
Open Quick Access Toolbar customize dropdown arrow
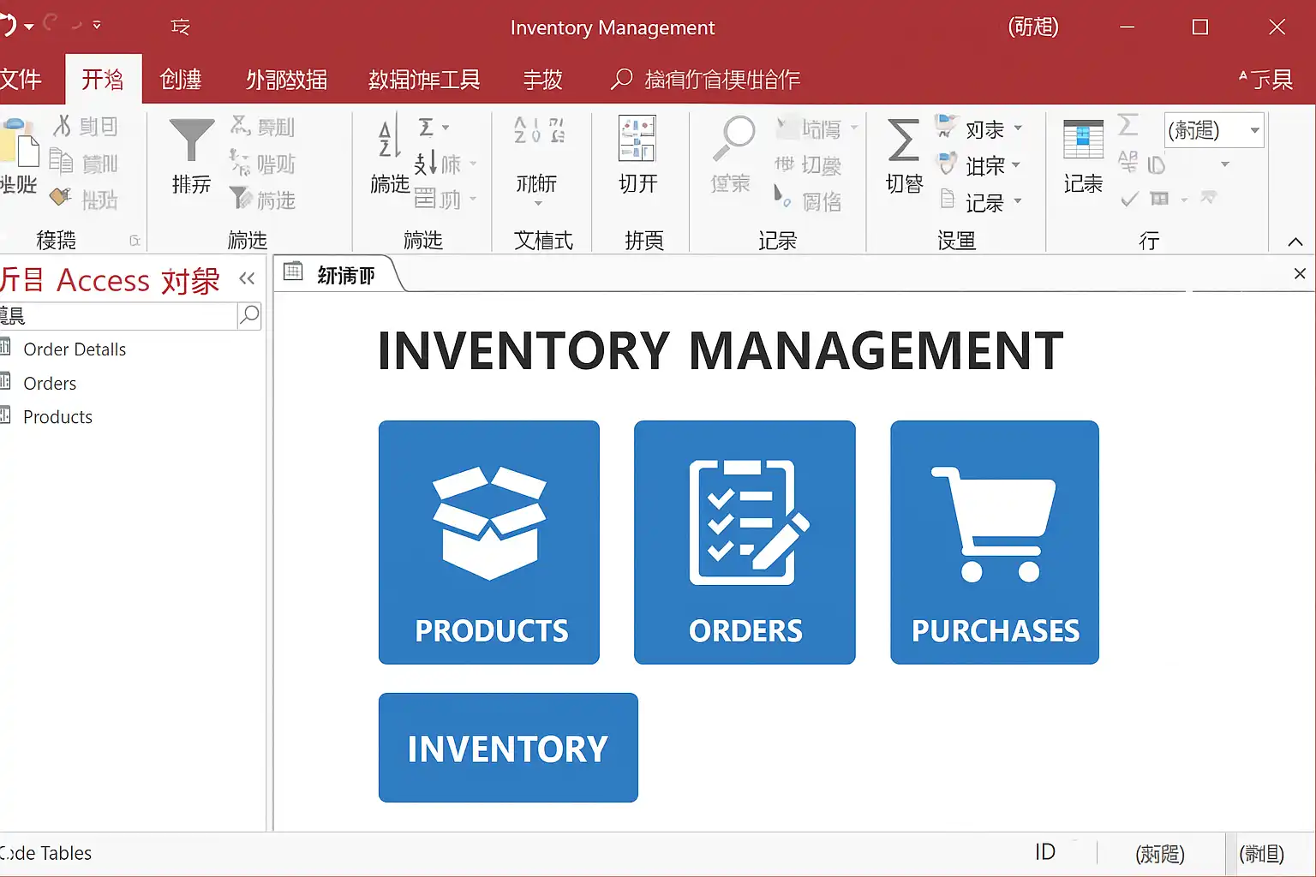pyautogui.click(x=97, y=26)
